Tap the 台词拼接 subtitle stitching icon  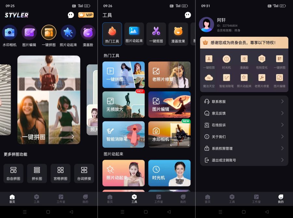point(84,173)
